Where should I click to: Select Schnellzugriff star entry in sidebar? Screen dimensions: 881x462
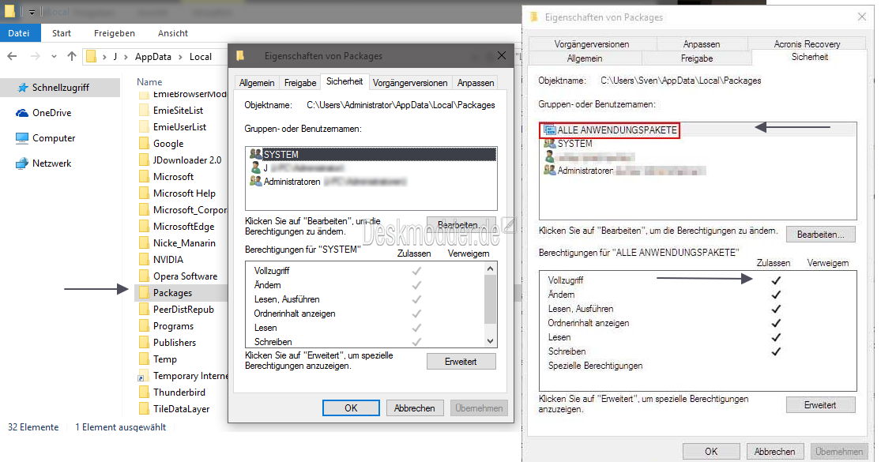point(61,88)
